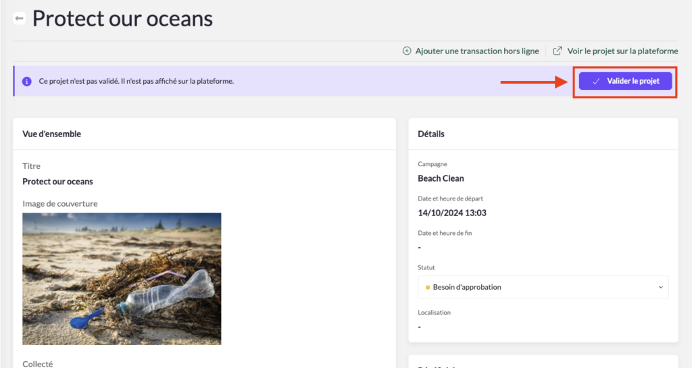Click the yellow status dot in Statut field
The width and height of the screenshot is (692, 368).
[428, 287]
